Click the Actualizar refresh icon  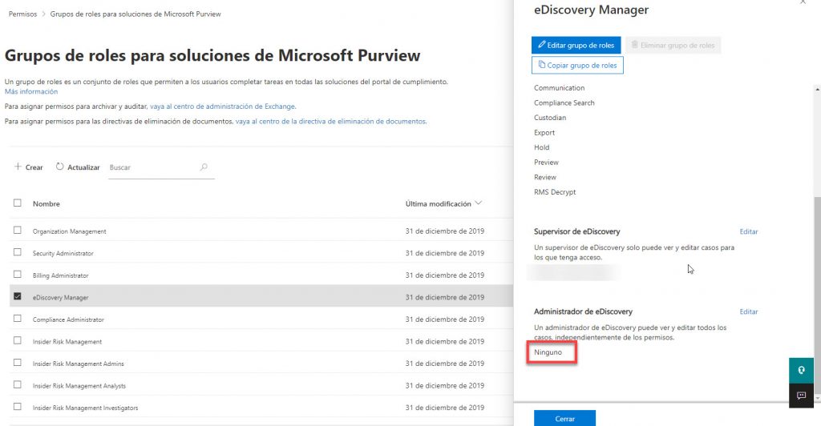tap(59, 167)
